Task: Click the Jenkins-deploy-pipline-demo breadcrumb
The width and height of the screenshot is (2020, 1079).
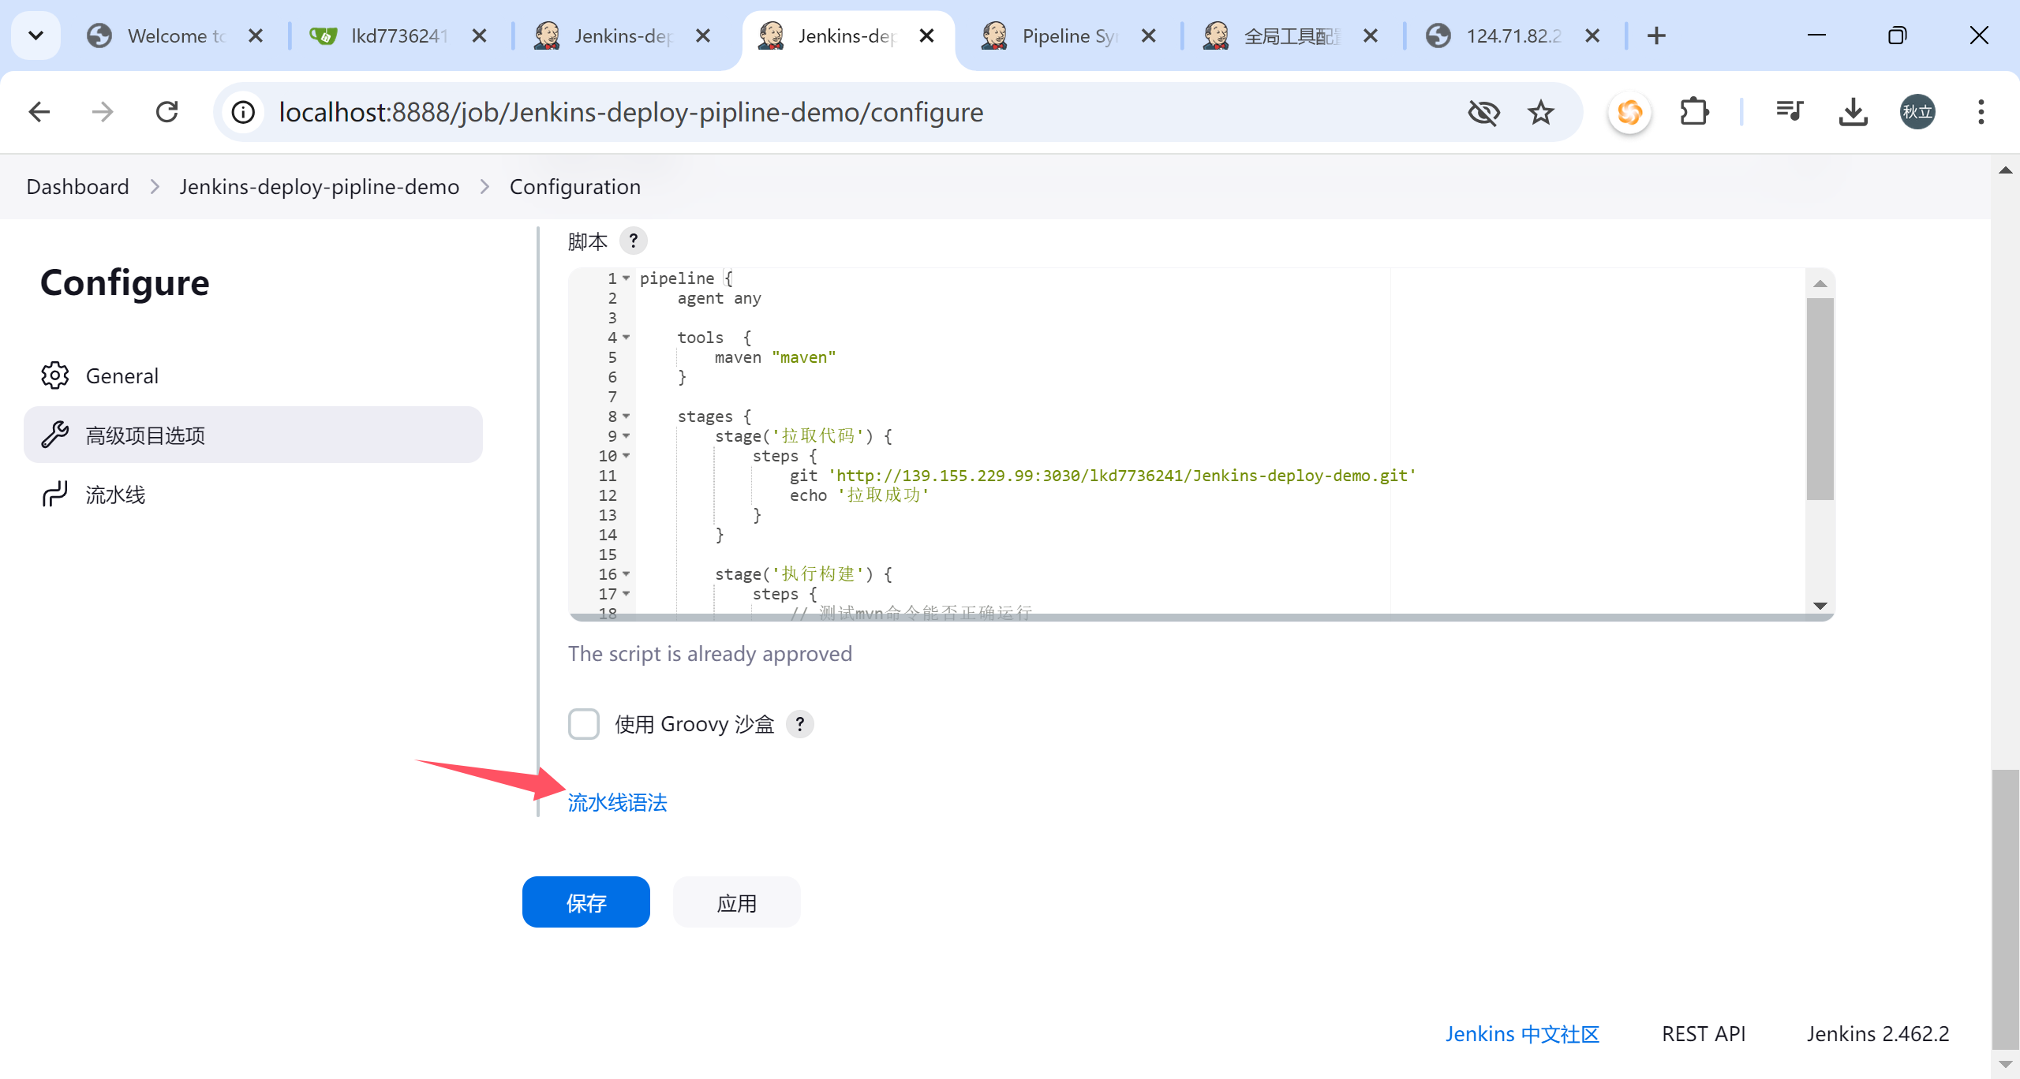Action: [x=319, y=187]
